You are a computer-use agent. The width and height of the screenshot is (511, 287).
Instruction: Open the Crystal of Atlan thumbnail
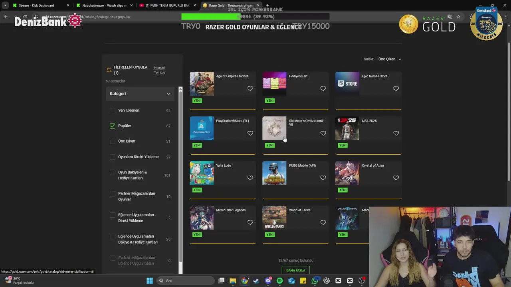[347, 173]
